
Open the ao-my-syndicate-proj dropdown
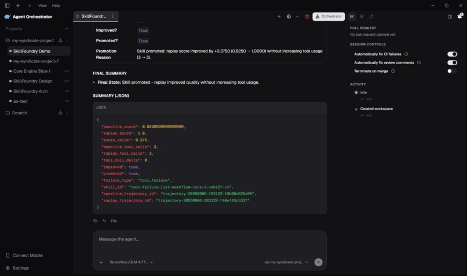tap(286, 262)
